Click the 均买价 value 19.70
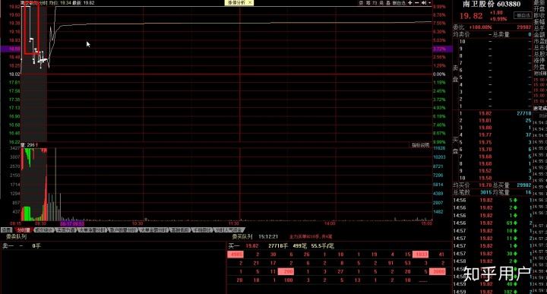547x294 pixels. coord(486,185)
